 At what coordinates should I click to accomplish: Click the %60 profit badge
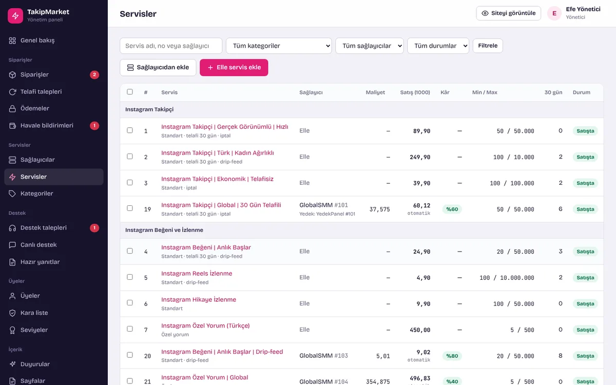point(452,209)
